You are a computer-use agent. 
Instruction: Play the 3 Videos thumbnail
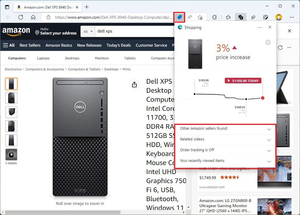click(x=11, y=155)
